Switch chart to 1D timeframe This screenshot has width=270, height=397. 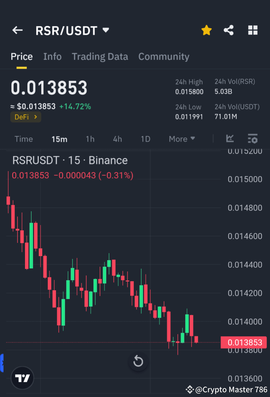click(145, 139)
